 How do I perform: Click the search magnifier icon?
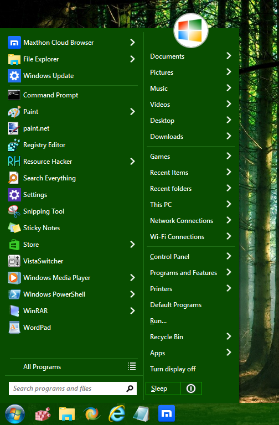pos(130,388)
